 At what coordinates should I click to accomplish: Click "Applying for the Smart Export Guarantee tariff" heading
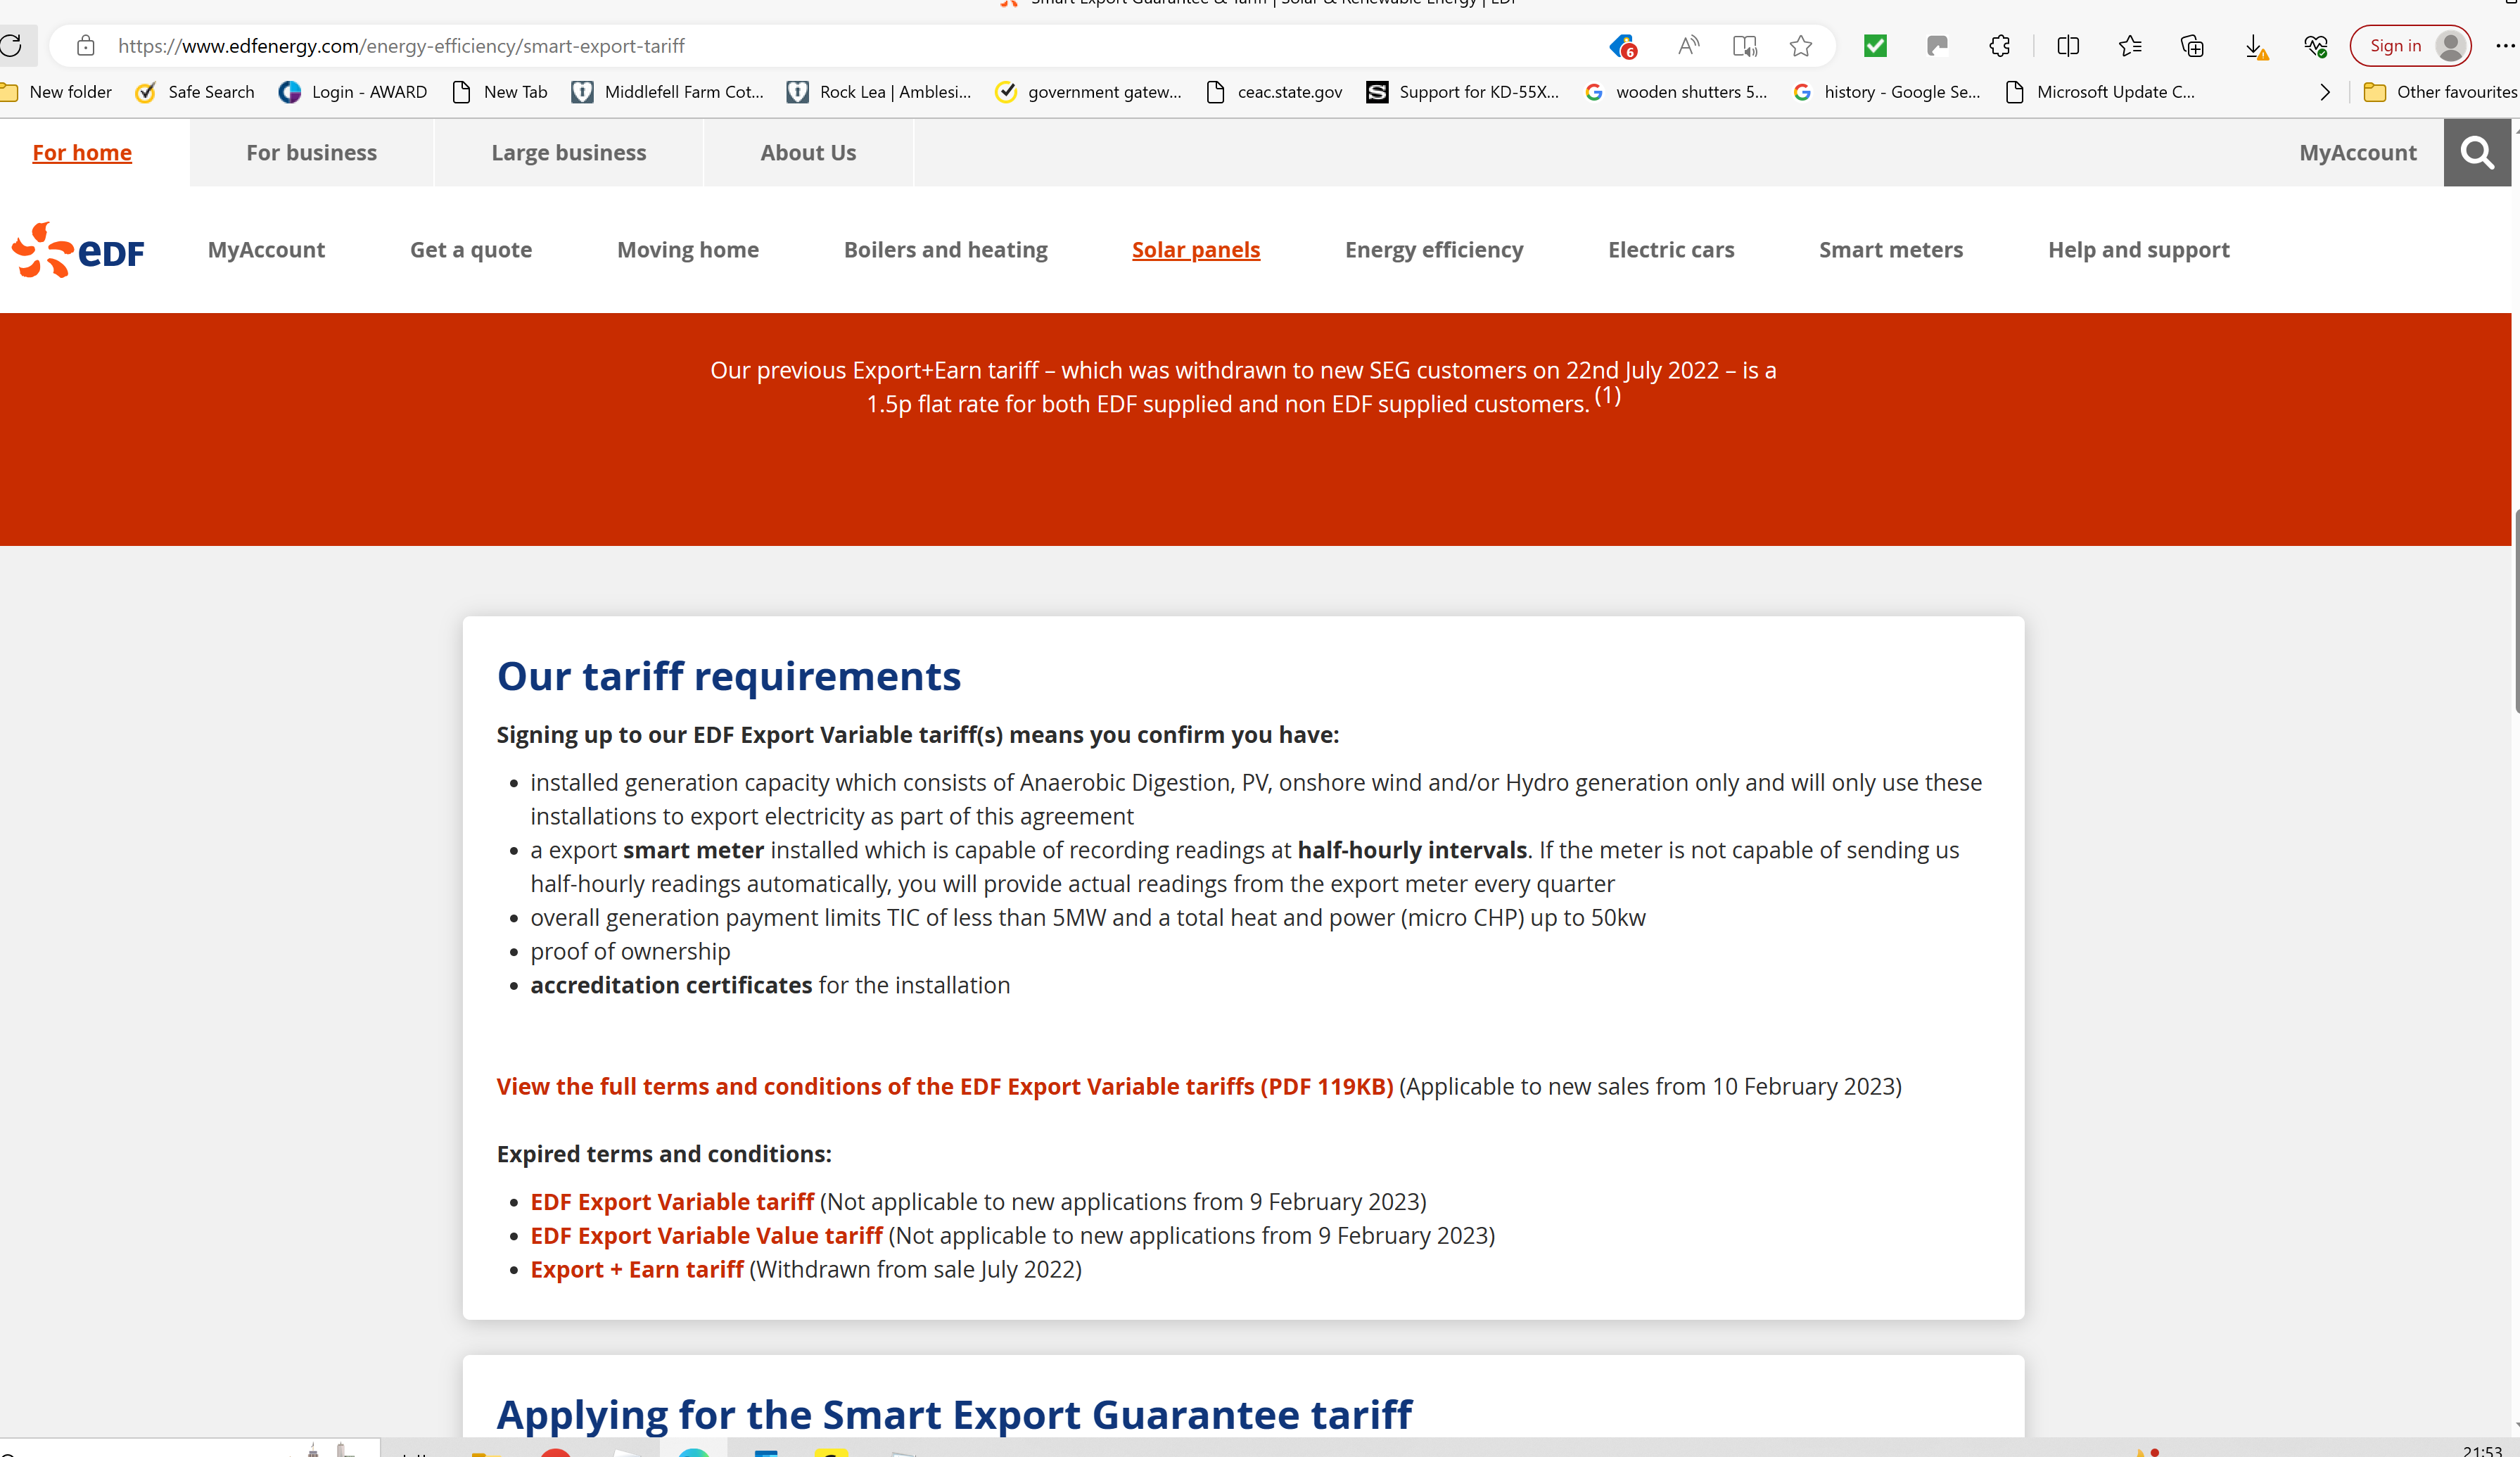click(954, 1415)
